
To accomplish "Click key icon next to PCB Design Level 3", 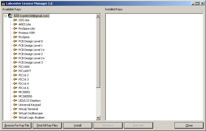I will click(x=15, y=62).
